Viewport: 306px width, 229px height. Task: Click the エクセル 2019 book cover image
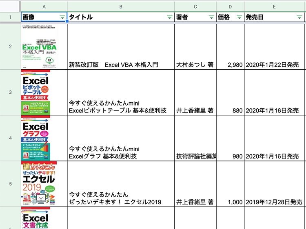pos(39,184)
